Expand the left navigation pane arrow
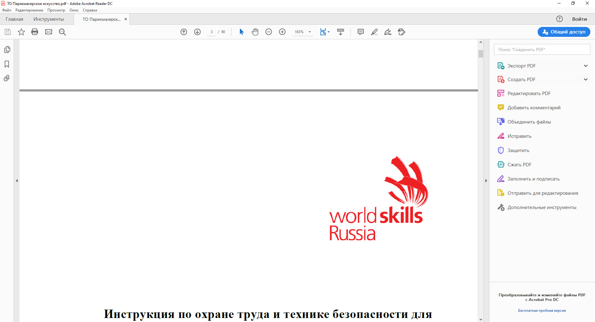This screenshot has width=595, height=322. (17, 181)
